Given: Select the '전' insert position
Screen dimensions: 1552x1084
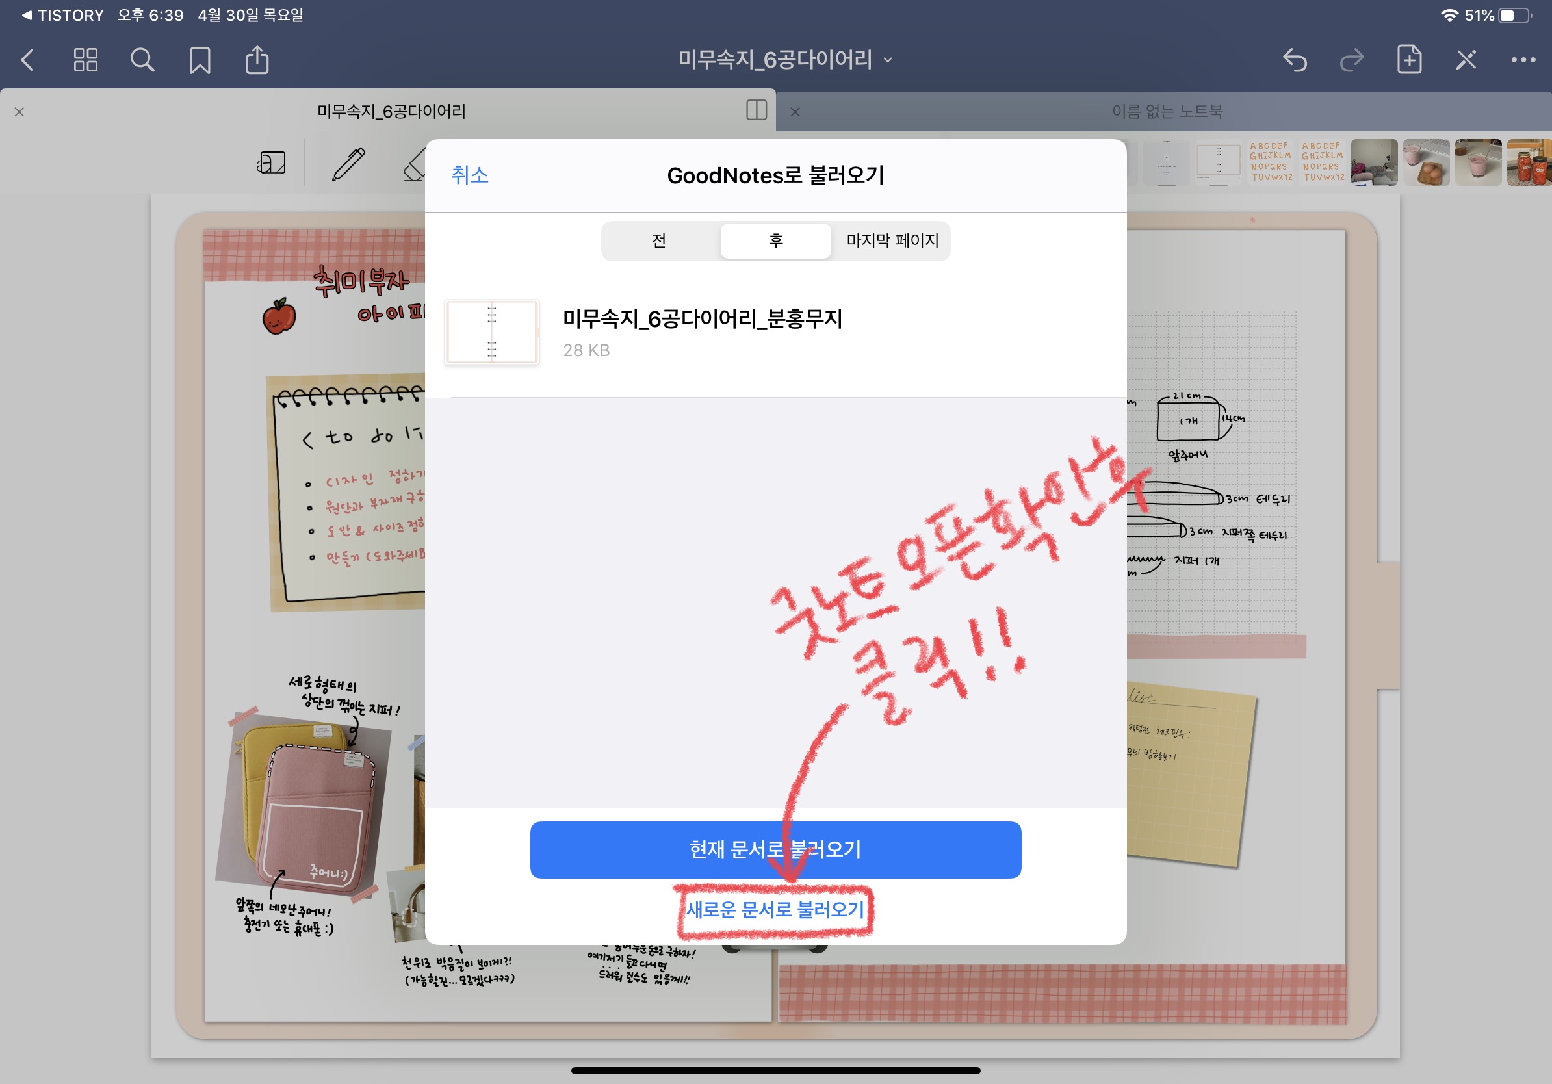Looking at the screenshot, I should 659,240.
